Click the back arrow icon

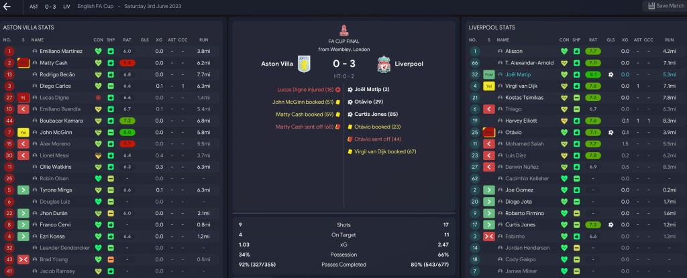click(7, 7)
